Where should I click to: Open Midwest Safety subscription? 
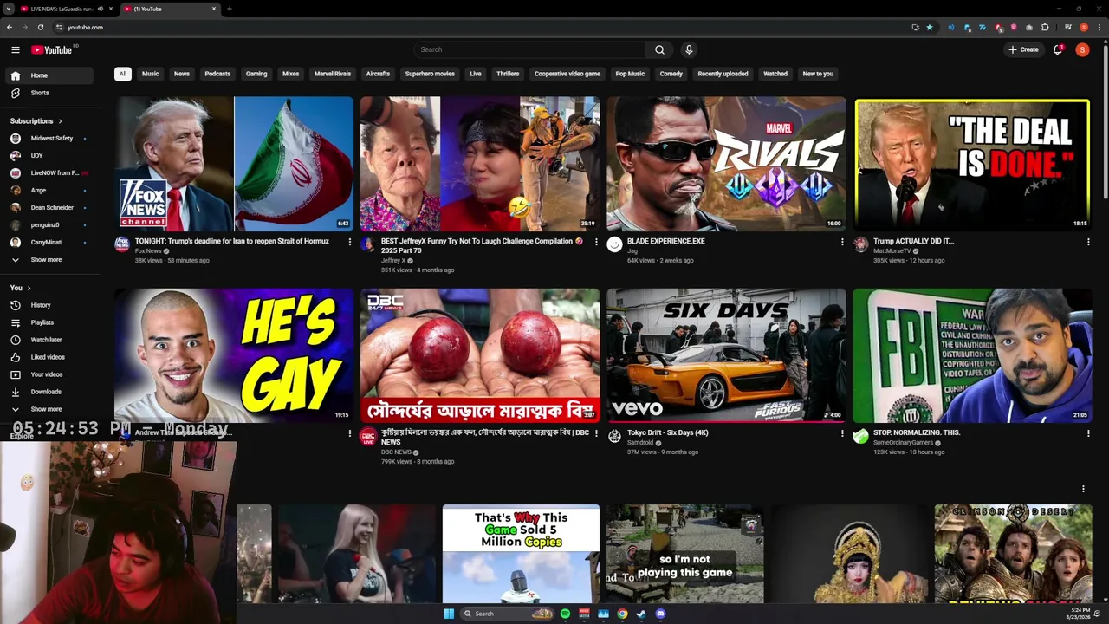[48, 138]
